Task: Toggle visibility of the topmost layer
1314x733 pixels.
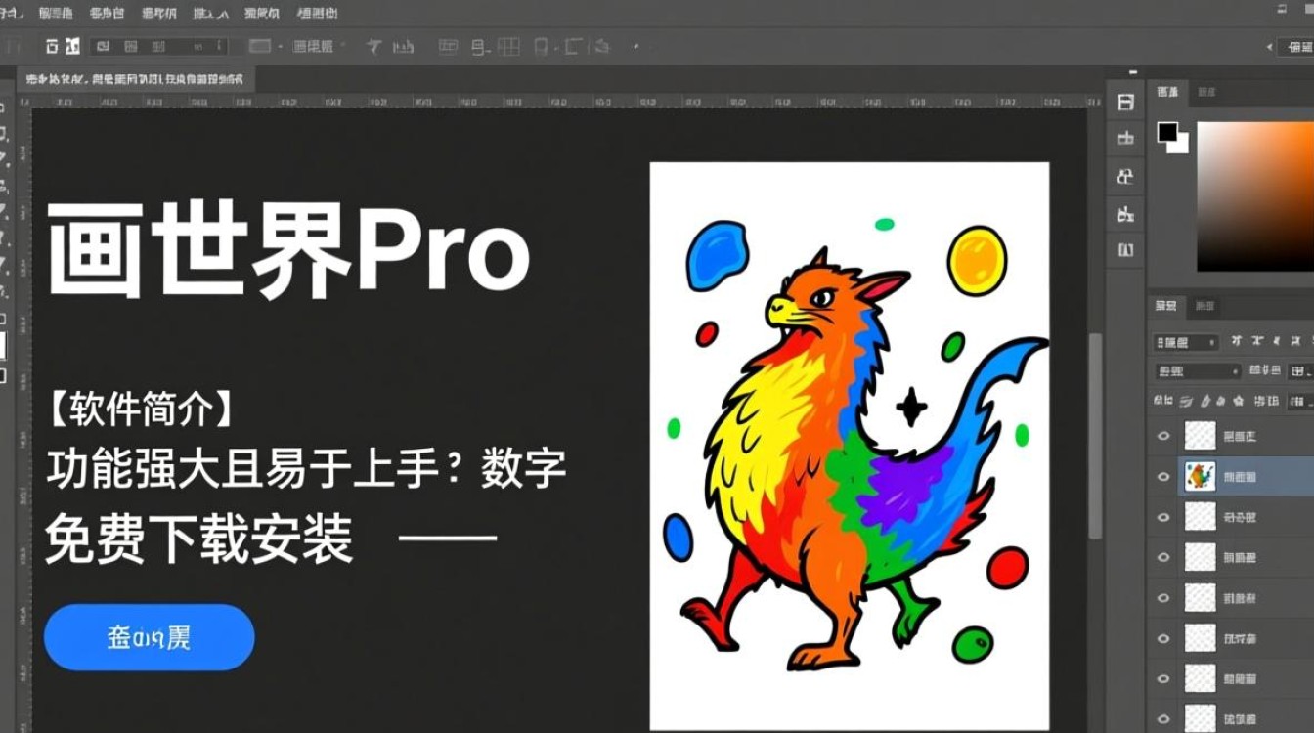Action: tap(1163, 436)
